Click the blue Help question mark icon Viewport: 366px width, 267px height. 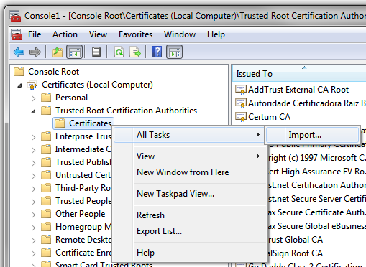[157, 52]
